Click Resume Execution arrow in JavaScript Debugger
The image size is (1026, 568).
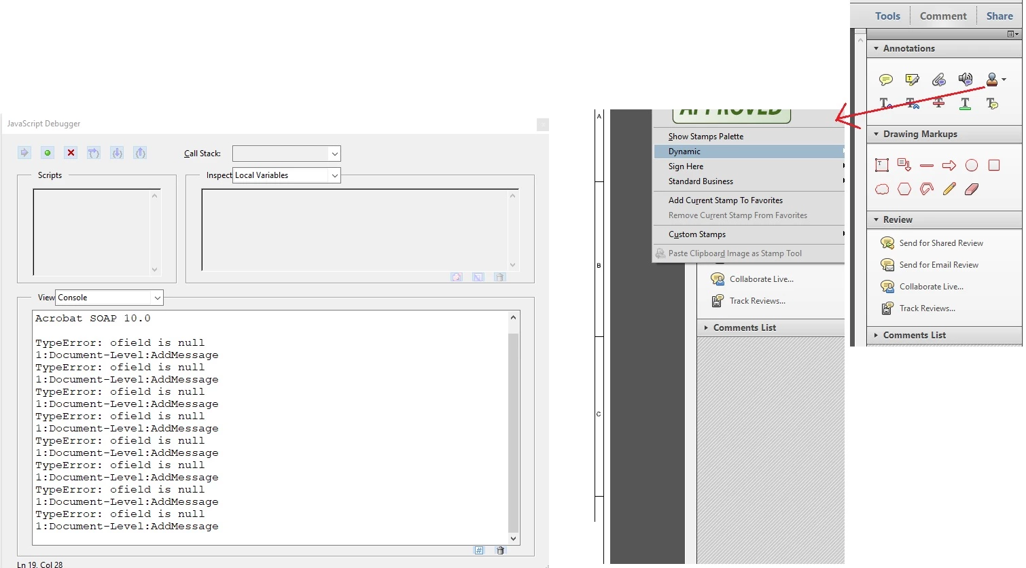24,153
